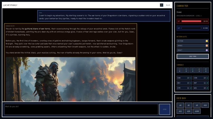Open the Dragonborn battle scene image
This screenshot has height=119, width=213.
pos(71,79)
